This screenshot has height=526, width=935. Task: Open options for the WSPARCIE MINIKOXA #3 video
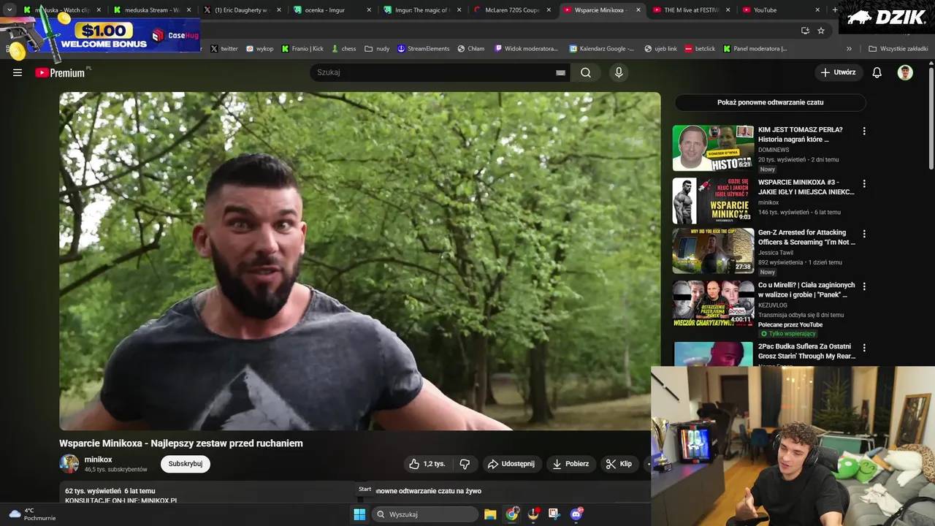(x=864, y=184)
